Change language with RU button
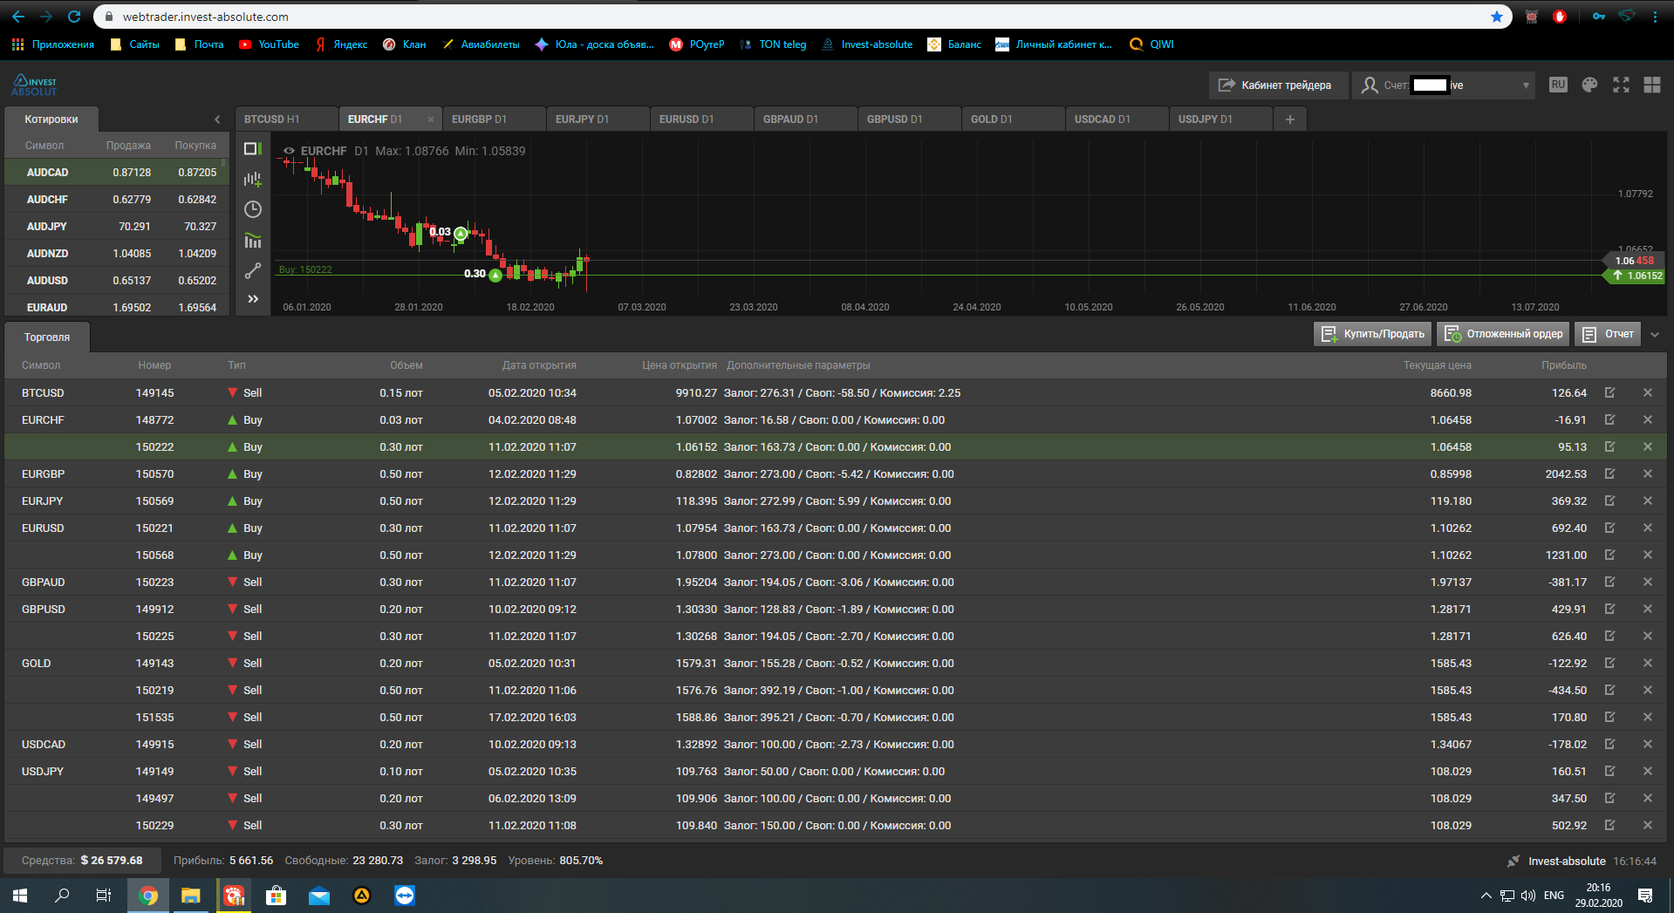1674x913 pixels. pos(1558,85)
